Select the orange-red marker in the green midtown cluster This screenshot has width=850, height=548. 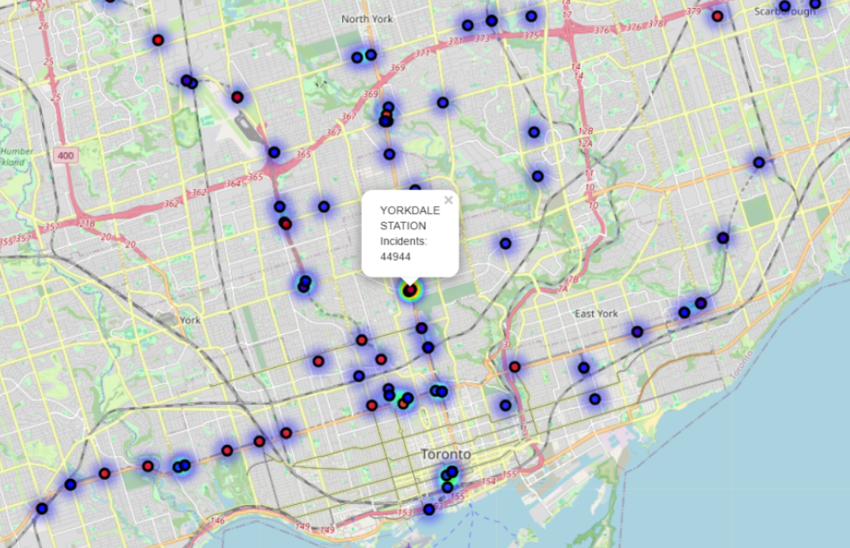click(x=403, y=404)
